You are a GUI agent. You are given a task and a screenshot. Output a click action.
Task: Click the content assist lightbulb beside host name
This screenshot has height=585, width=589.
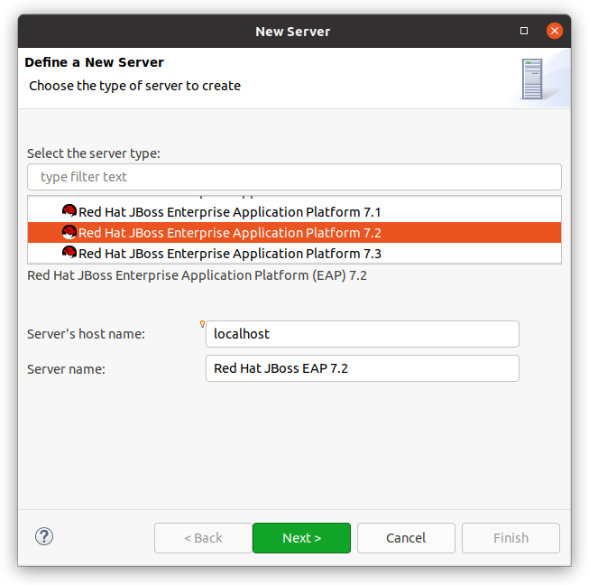[x=202, y=324]
